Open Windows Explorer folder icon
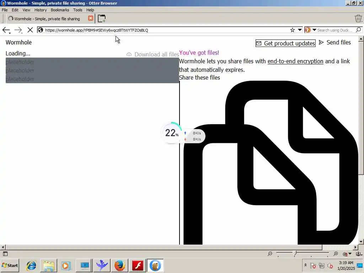The image size is (364, 273). coord(49,265)
